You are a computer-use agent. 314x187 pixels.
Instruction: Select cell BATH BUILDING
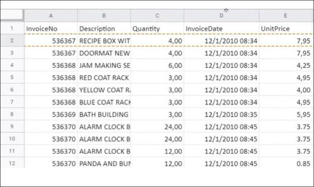pos(104,114)
